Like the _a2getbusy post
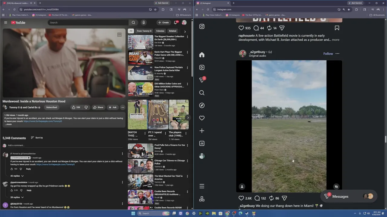387x217 pixels. (x=241, y=198)
